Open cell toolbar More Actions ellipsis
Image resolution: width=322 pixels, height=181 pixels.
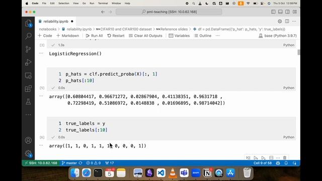tap(278, 158)
